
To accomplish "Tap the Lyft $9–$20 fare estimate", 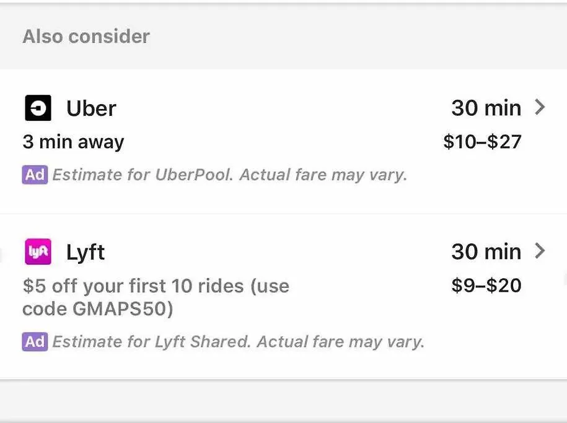I will point(486,286).
